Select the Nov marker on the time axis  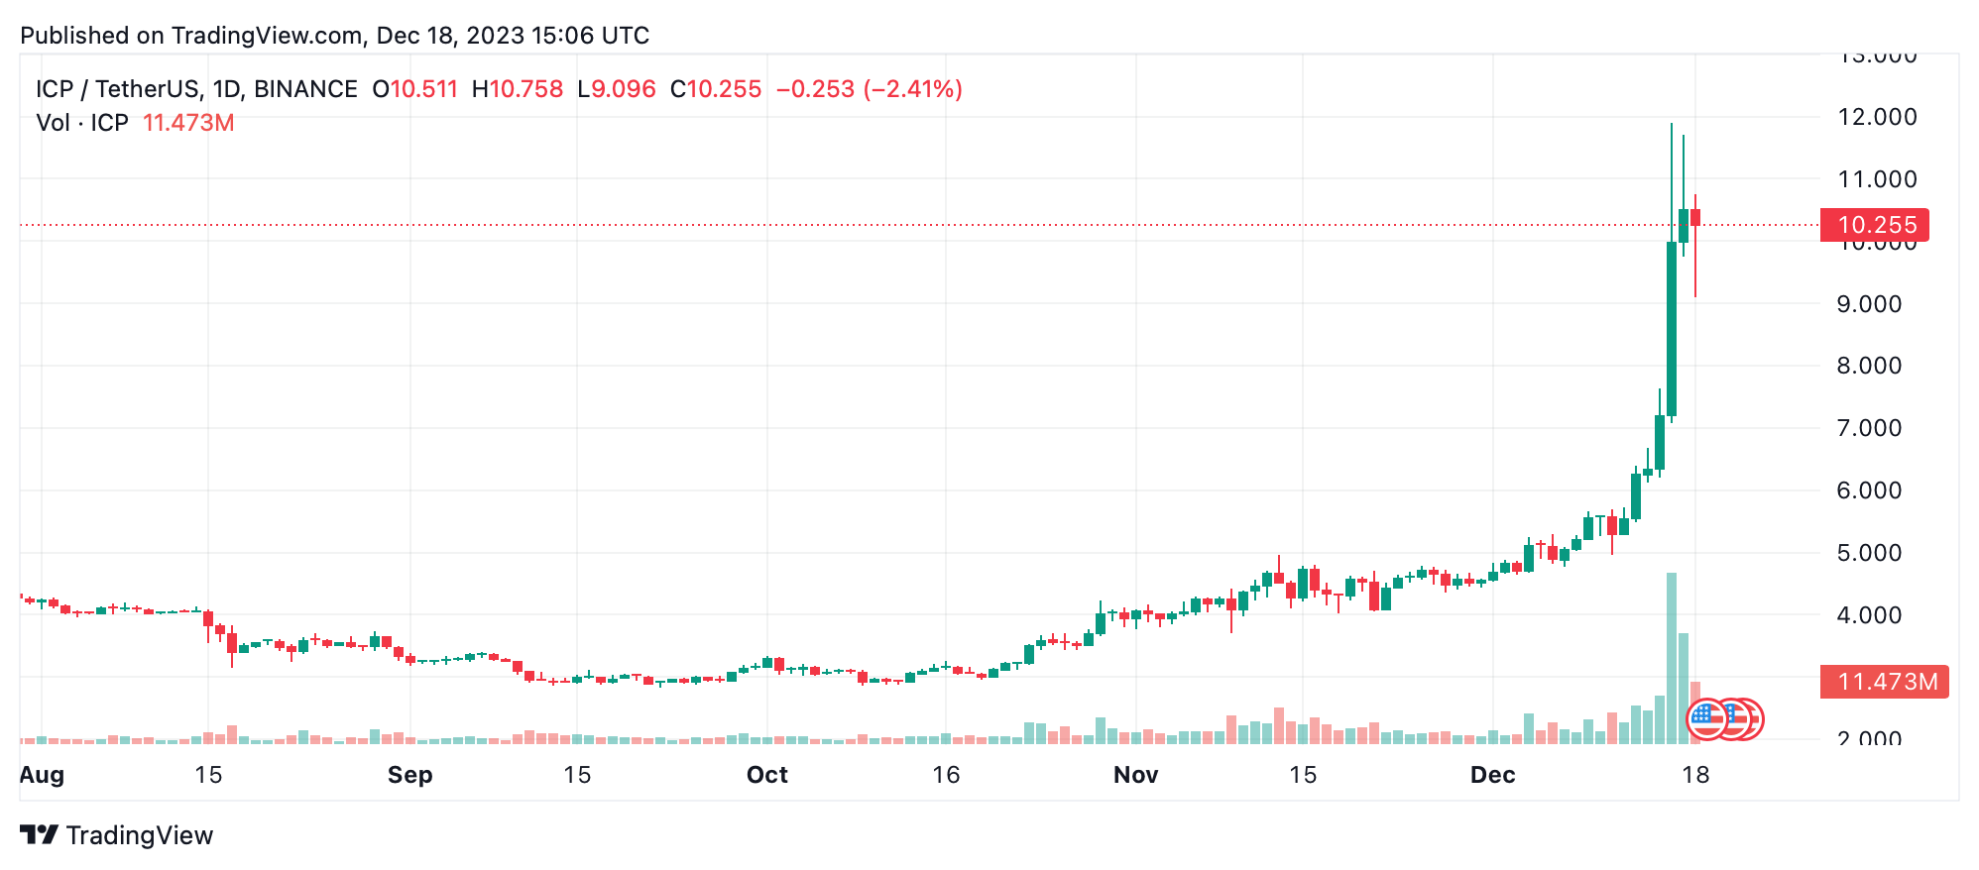1135,775
